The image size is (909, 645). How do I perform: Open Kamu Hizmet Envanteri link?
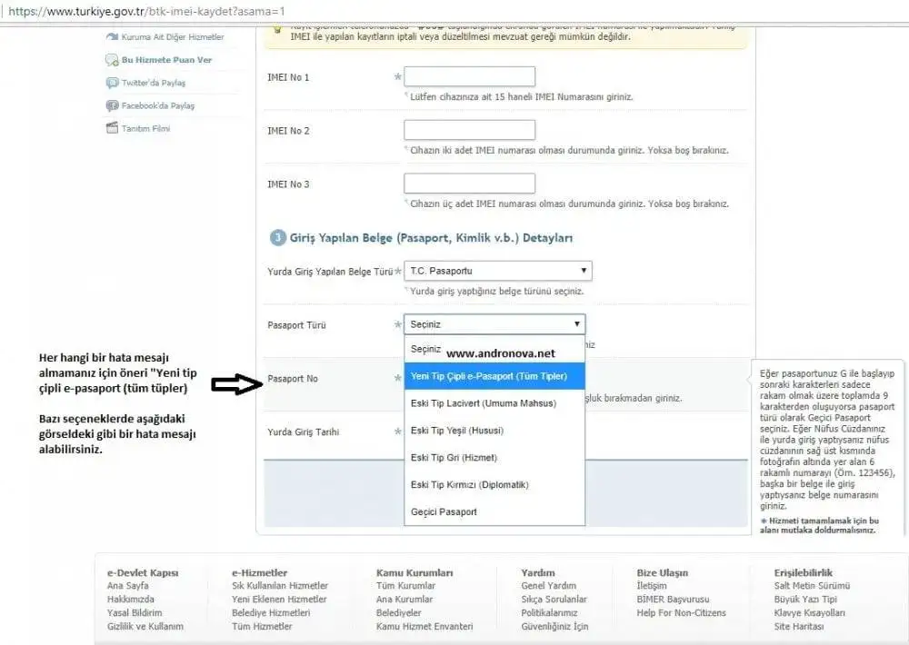425,627
